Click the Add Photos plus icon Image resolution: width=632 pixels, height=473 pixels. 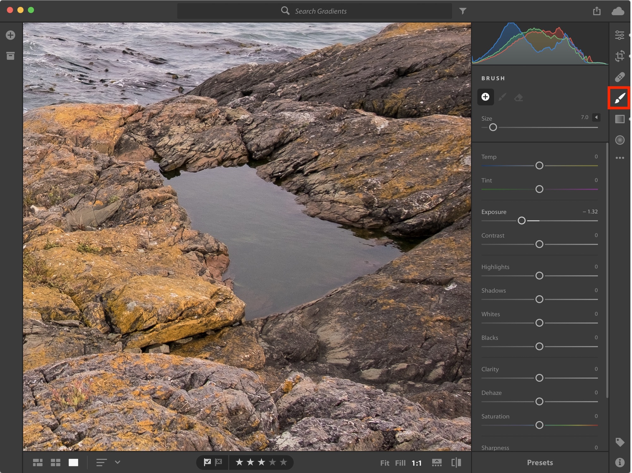10,35
